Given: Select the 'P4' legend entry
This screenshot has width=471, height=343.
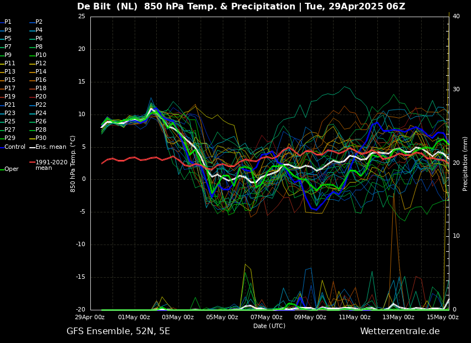Looking at the screenshot, I should 39,30.
